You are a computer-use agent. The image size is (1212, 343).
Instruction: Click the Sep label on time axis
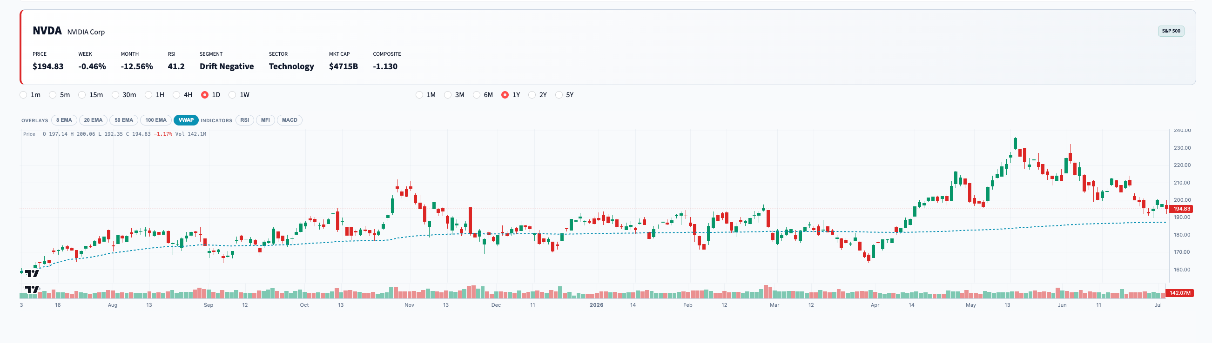point(209,305)
